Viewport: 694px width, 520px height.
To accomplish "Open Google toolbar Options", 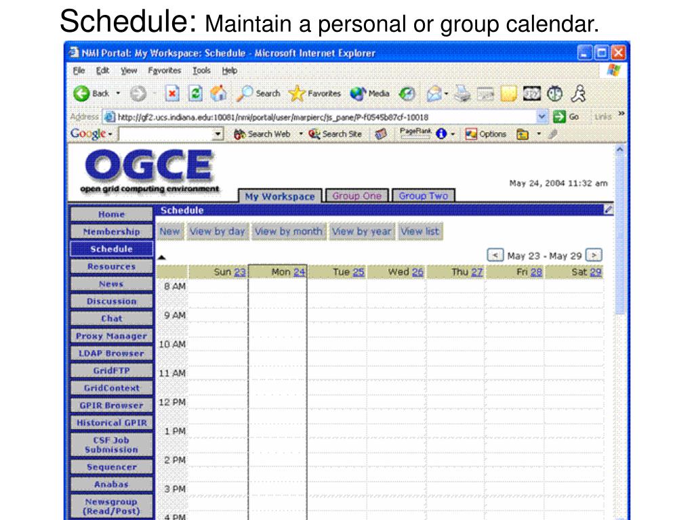I will pyautogui.click(x=485, y=134).
